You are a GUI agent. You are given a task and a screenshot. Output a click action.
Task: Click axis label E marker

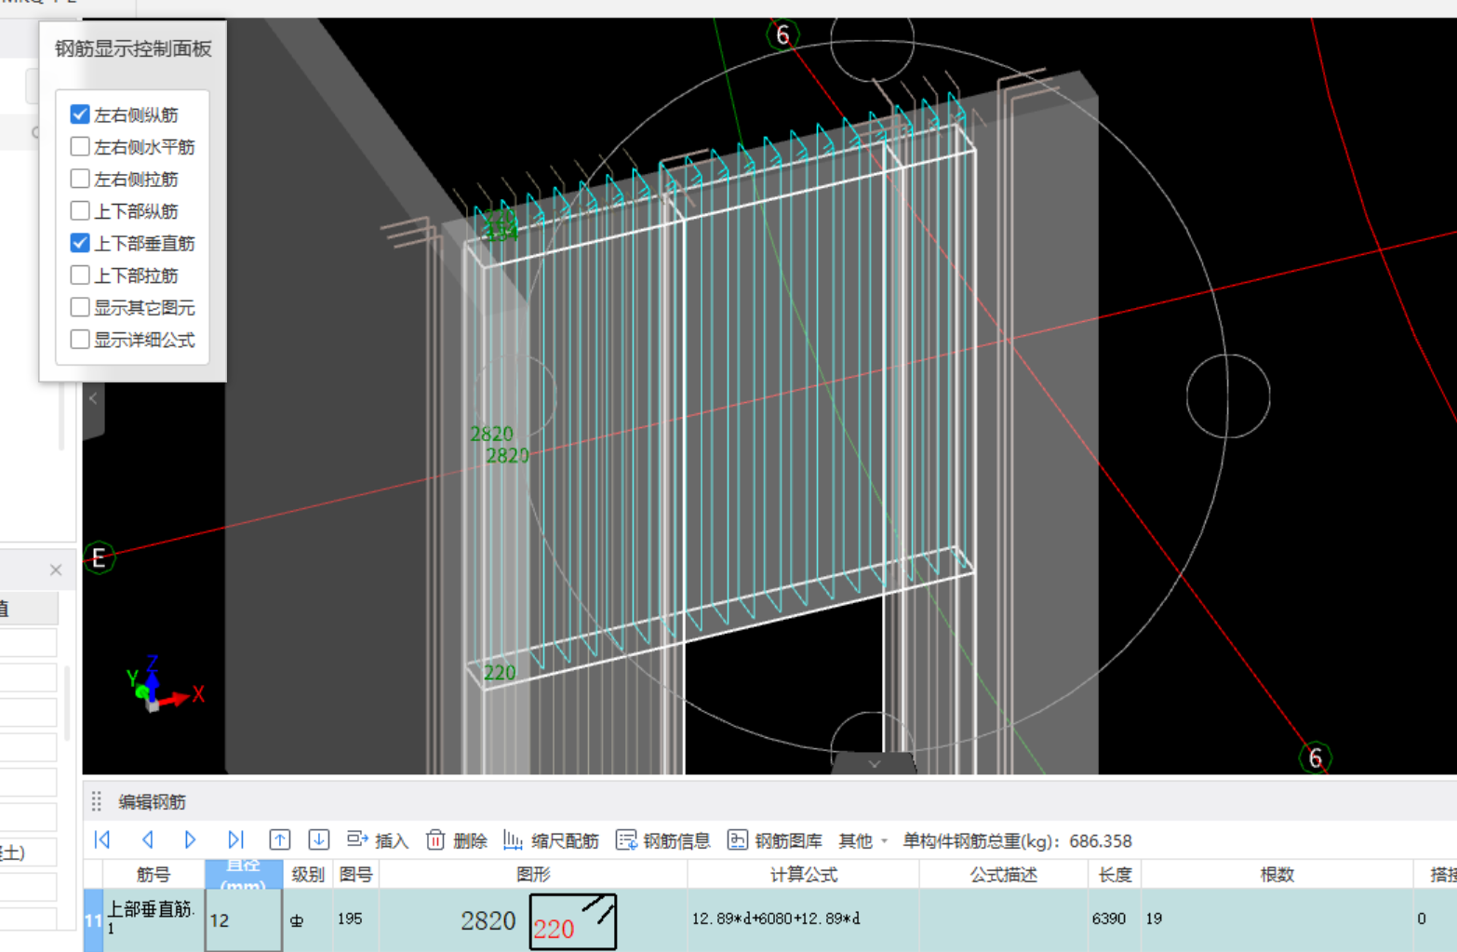[x=99, y=557]
